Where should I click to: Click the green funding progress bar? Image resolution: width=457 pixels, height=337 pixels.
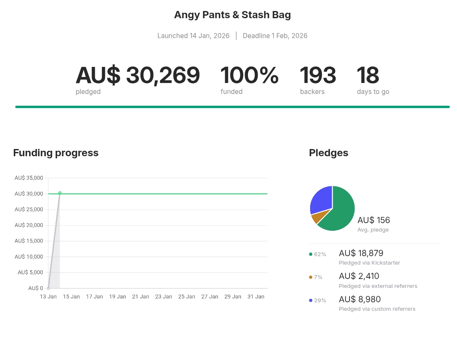tap(232, 107)
